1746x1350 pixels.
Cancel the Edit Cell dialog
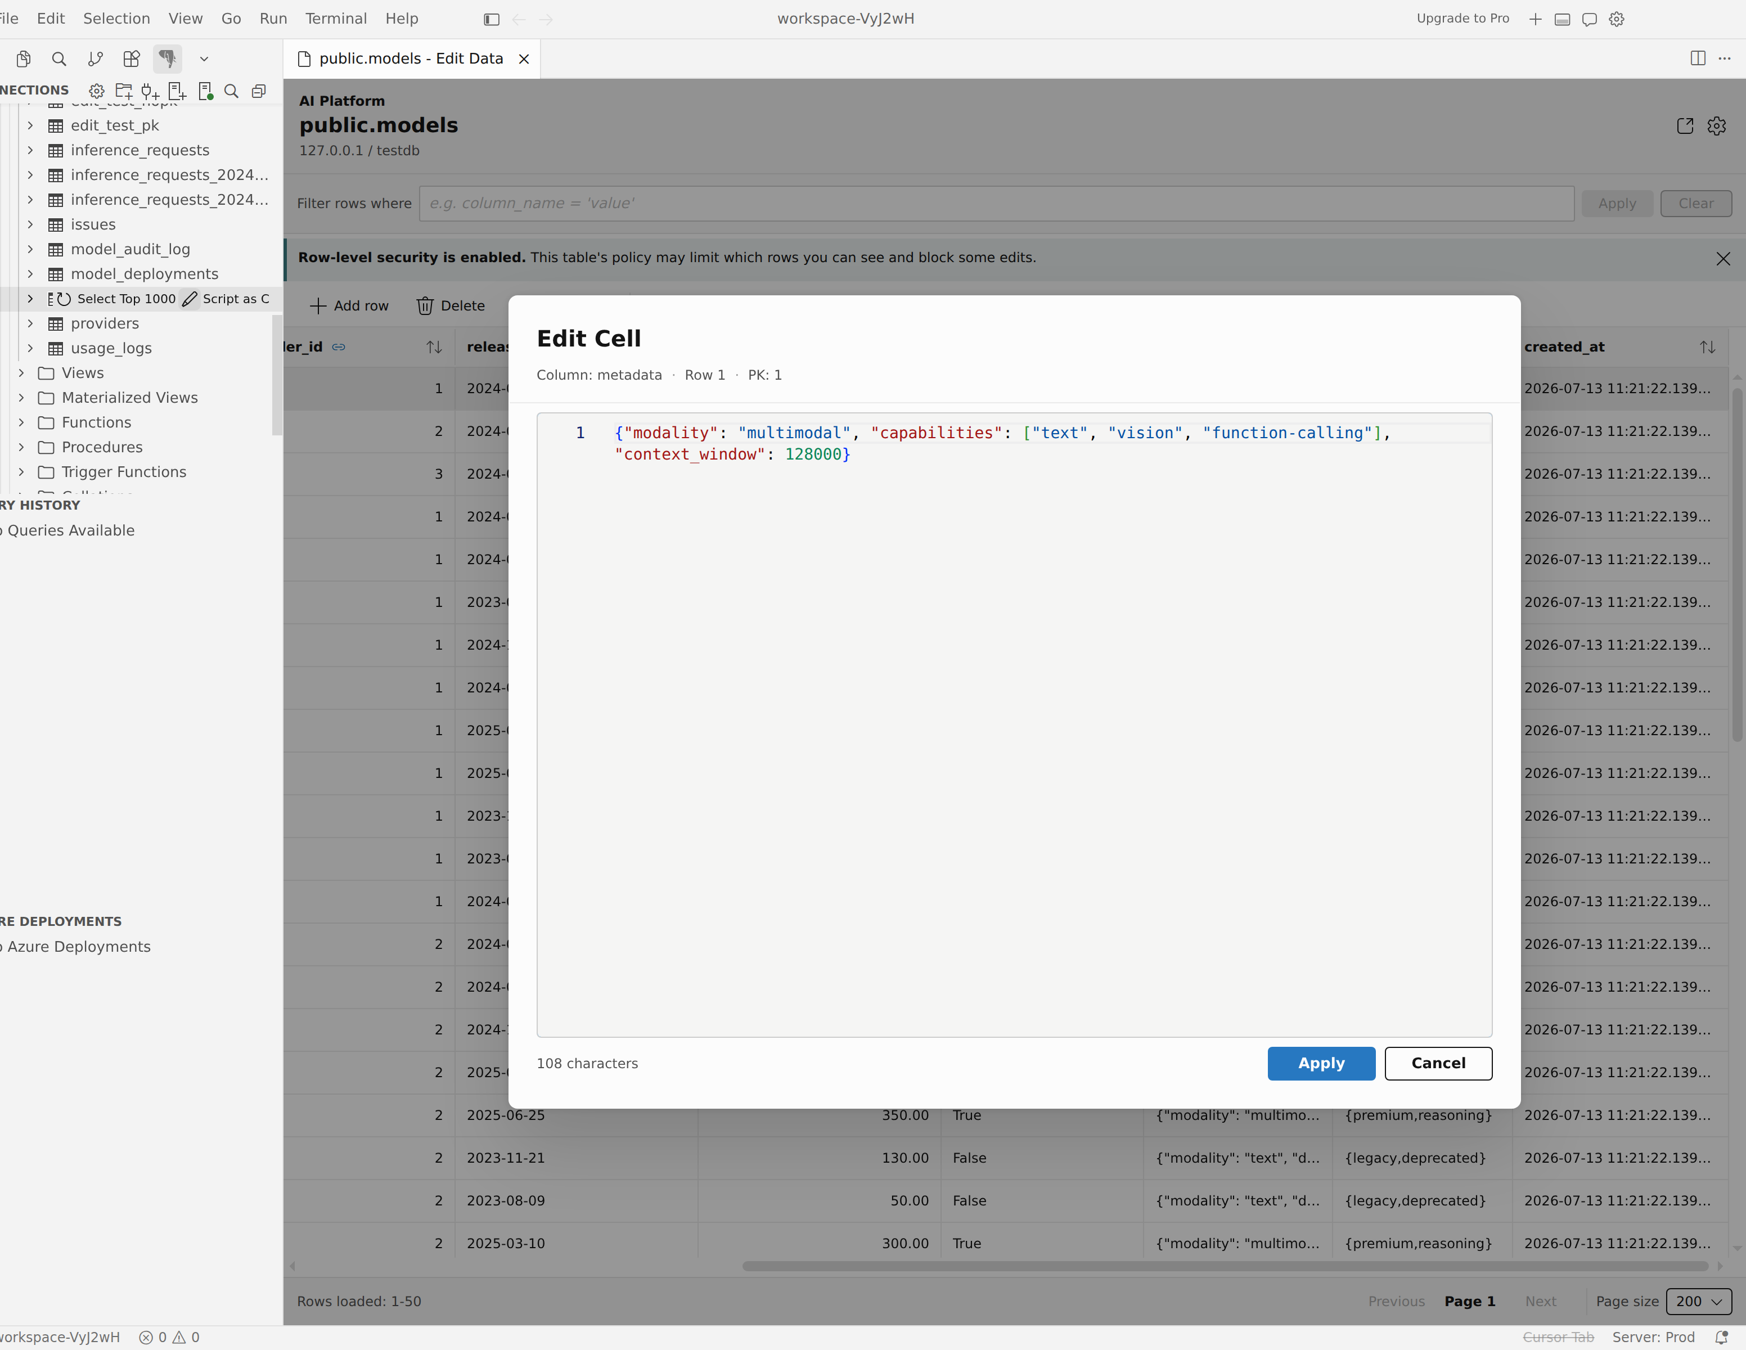(x=1438, y=1063)
